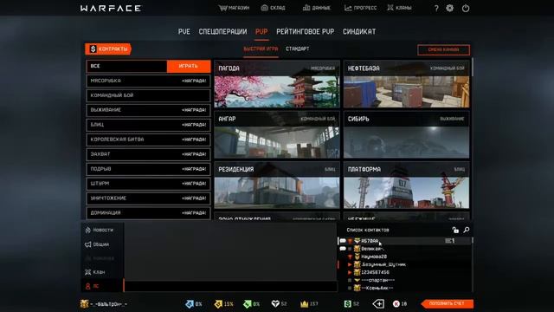This screenshot has height=312, width=554.
Task: Open the Пагода map card
Action: click(x=277, y=84)
